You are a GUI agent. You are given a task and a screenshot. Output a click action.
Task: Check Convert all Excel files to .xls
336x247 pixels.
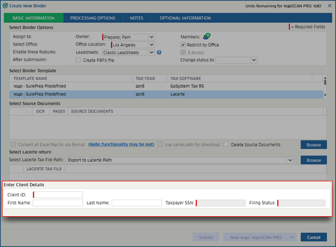click(13, 144)
